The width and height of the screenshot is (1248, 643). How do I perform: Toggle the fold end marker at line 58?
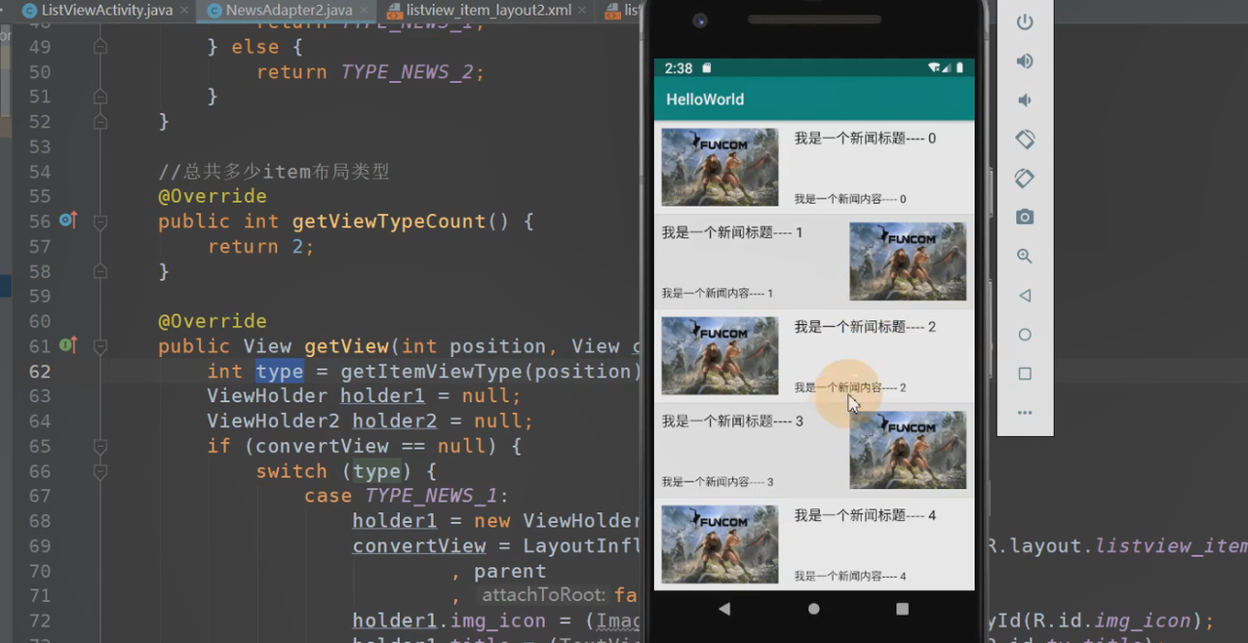tap(99, 271)
